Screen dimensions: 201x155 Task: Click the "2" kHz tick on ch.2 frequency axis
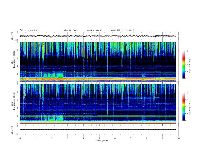18,116
